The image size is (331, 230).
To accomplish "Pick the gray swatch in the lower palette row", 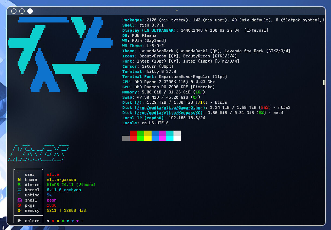I will click(x=126, y=138).
